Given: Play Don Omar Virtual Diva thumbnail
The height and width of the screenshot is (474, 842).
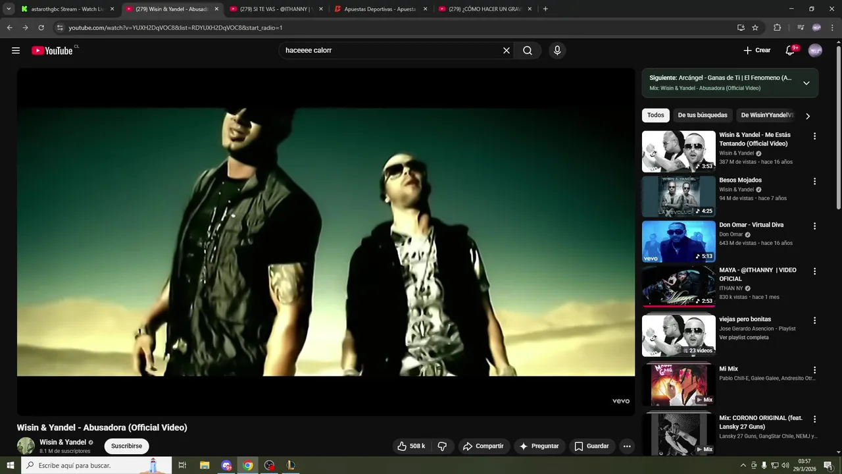Looking at the screenshot, I should pos(678,242).
